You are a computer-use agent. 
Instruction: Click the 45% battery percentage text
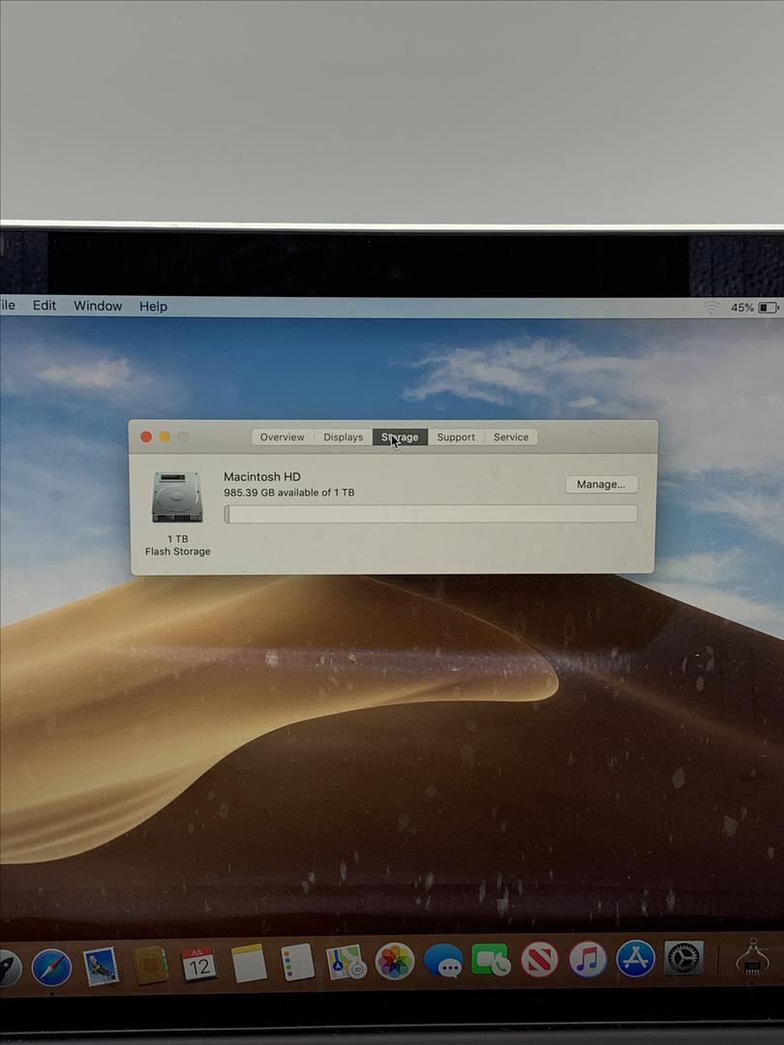(742, 308)
